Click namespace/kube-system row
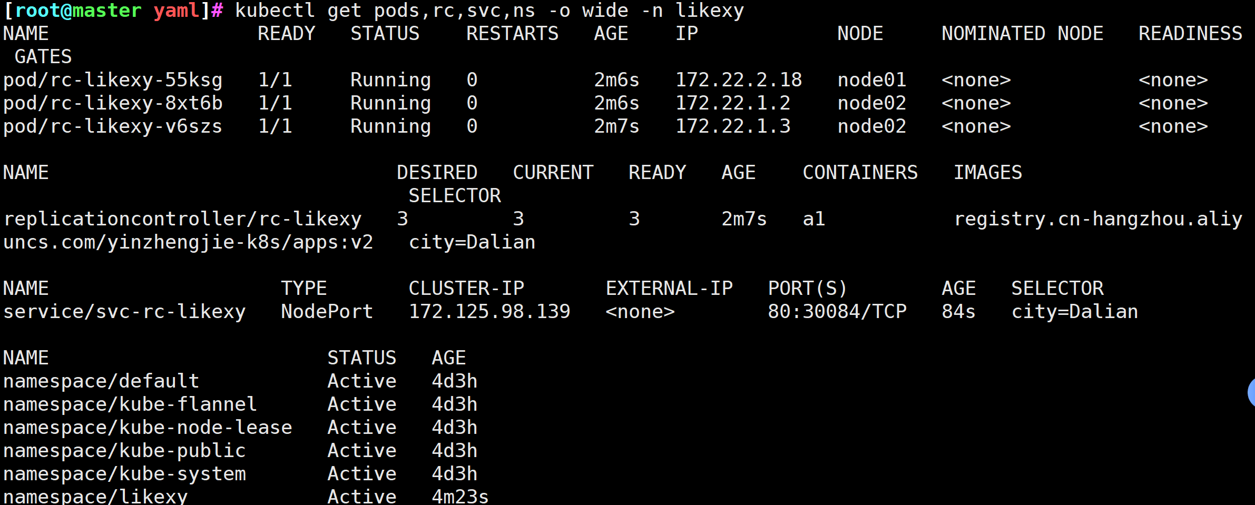Viewport: 1255px width, 505px height. [124, 474]
